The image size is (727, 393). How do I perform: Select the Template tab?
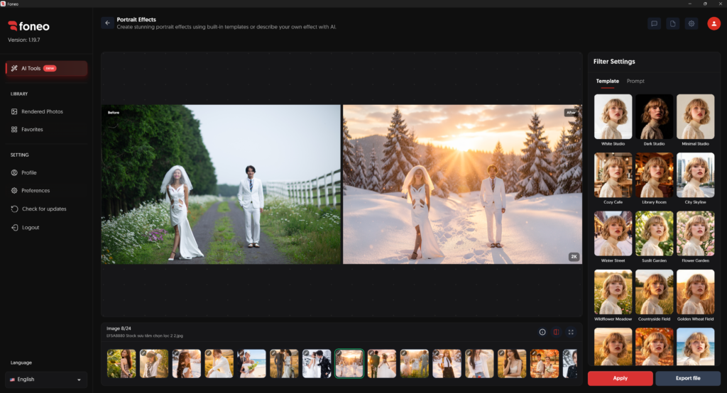click(608, 81)
